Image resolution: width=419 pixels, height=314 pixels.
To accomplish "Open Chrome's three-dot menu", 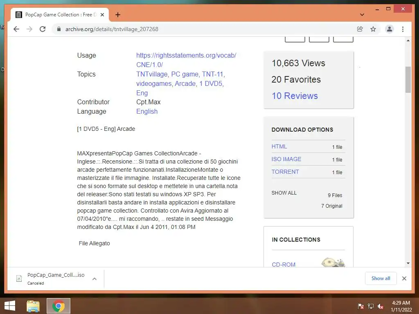I will point(403,29).
